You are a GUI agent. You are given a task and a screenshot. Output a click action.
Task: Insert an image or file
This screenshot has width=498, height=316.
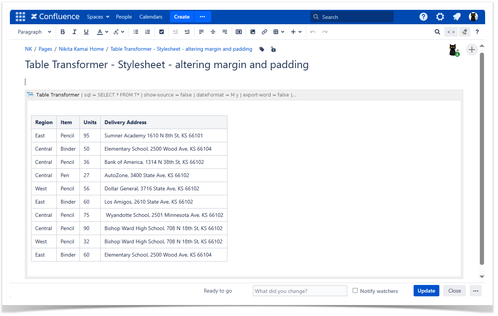click(x=253, y=32)
